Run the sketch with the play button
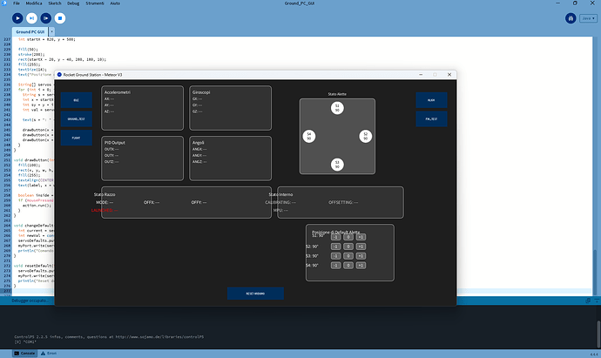The height and width of the screenshot is (358, 601). (17, 18)
